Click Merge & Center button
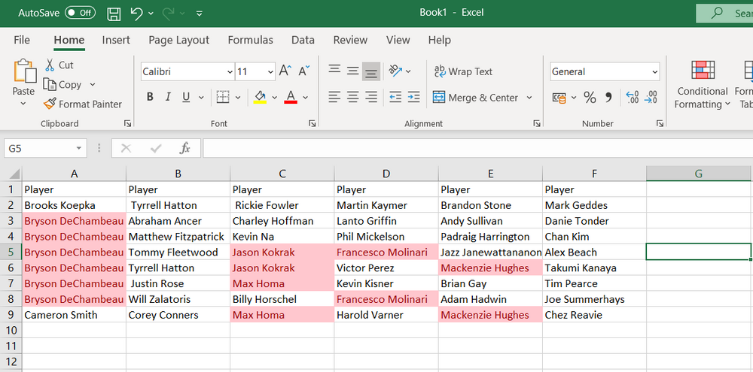753x372 pixels. tap(476, 97)
